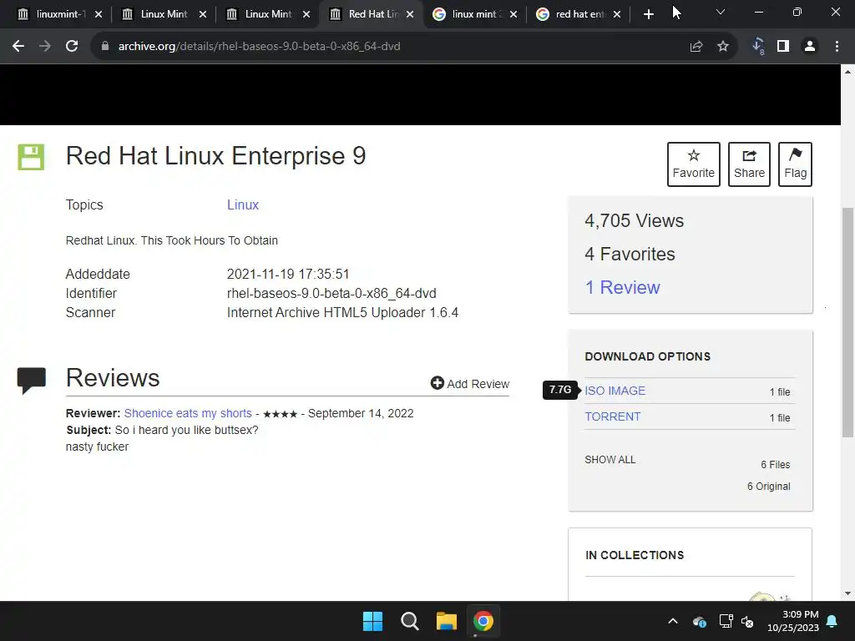
Task: Close the red hat ent Google tab
Action: click(617, 15)
